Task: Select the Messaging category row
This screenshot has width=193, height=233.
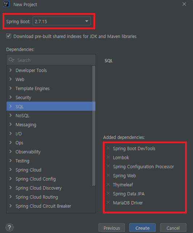Action: [x=49, y=124]
